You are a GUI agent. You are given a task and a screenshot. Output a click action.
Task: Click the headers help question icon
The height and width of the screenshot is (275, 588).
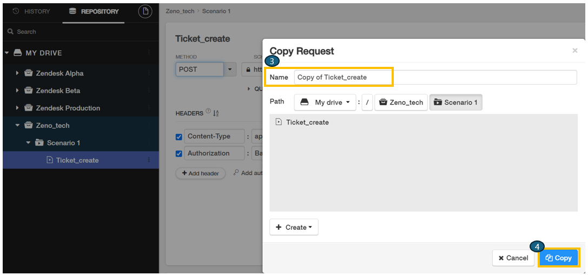[x=208, y=112]
